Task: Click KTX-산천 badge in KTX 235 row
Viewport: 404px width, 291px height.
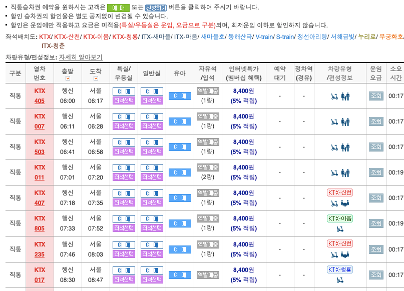Action: click(340, 243)
